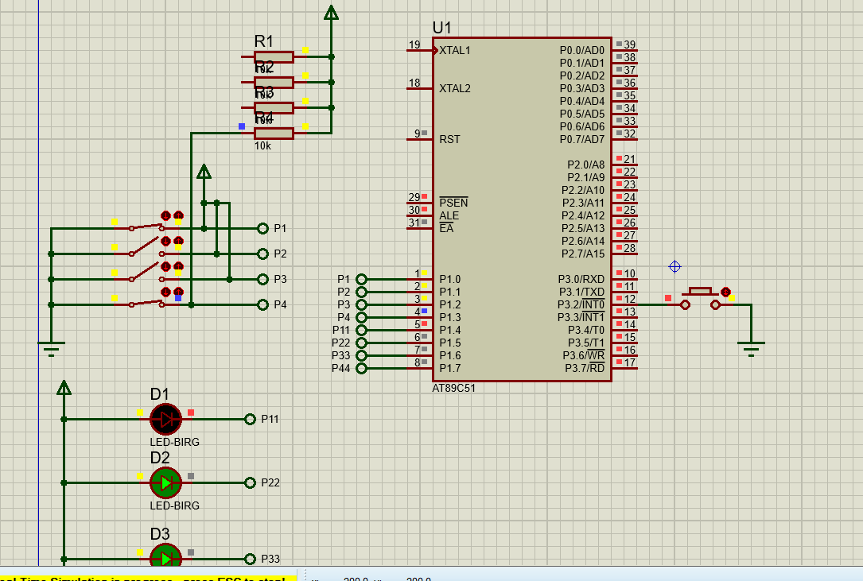Click the power terminal arrow feeding the LEDs
Image resolution: width=863 pixels, height=581 pixels.
[64, 387]
